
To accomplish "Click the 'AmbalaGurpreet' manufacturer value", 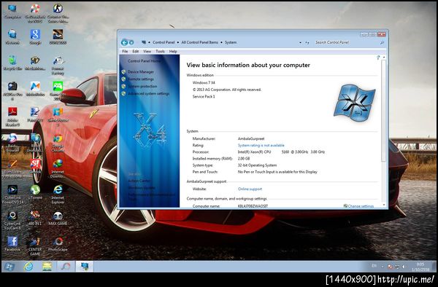I will (251, 138).
